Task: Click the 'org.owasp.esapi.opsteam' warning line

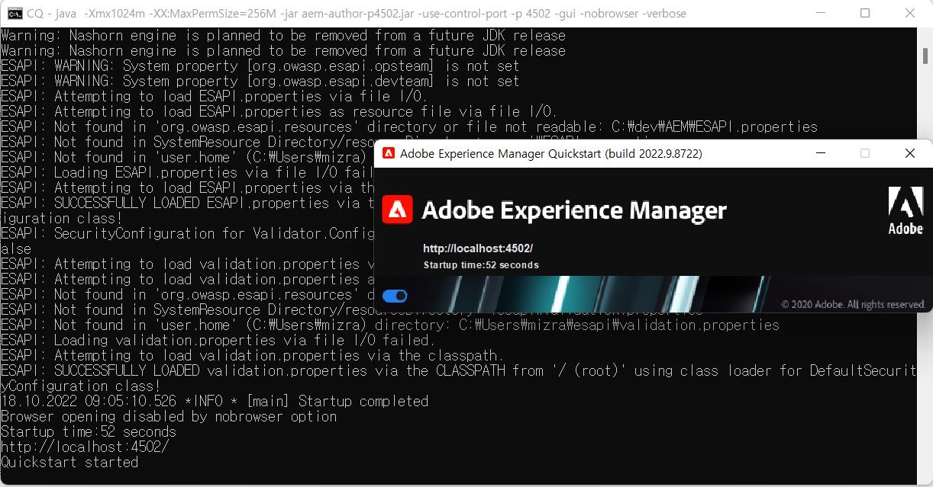Action: pyautogui.click(x=260, y=66)
